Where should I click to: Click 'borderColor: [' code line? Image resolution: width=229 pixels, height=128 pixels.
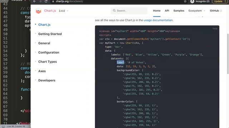click(127, 102)
